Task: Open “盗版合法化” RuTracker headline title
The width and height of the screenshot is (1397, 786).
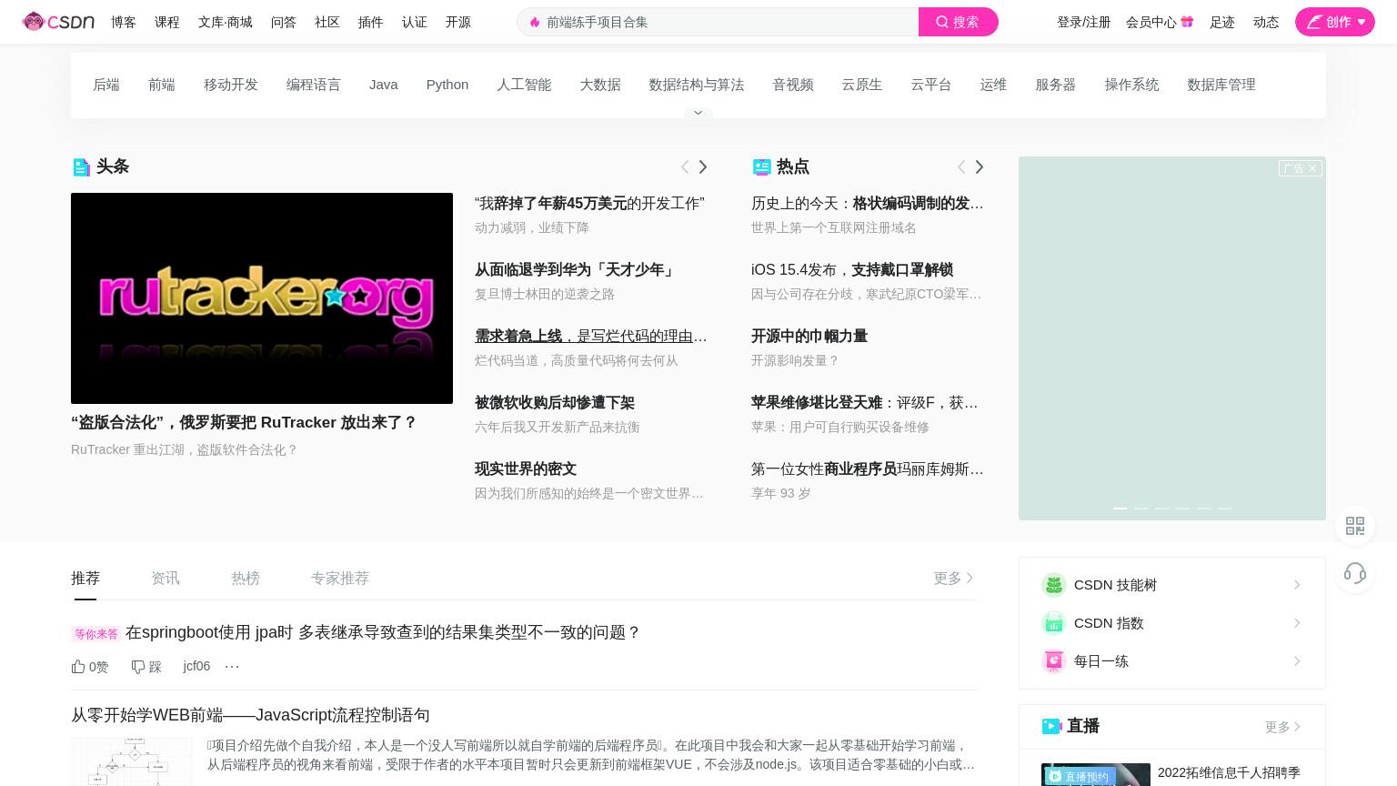Action: point(244,423)
